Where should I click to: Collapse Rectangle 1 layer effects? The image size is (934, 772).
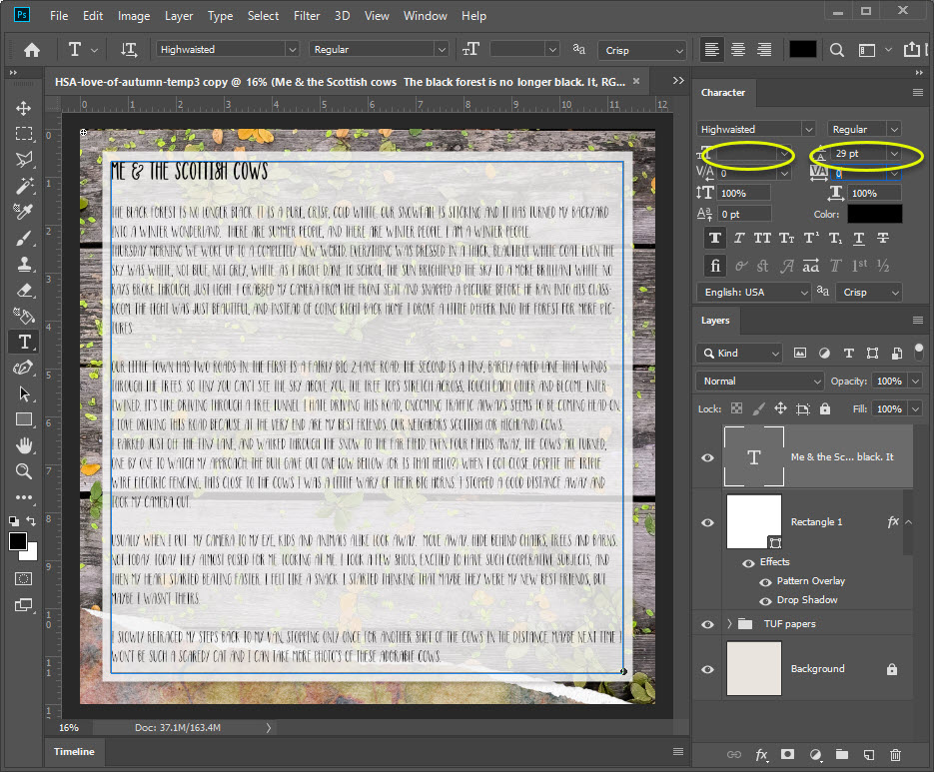click(908, 522)
